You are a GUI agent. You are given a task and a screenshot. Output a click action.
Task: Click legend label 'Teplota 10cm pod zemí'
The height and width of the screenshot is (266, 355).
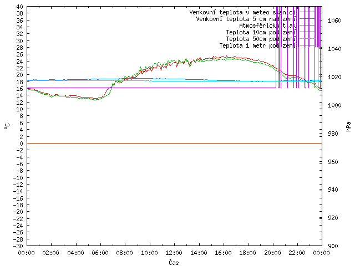[x=261, y=32]
